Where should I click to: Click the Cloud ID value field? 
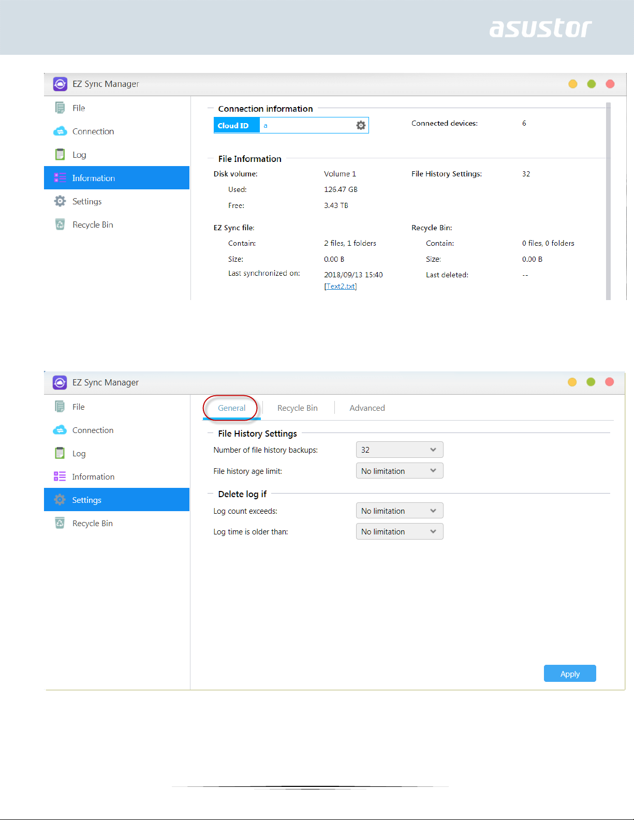pyautogui.click(x=307, y=125)
